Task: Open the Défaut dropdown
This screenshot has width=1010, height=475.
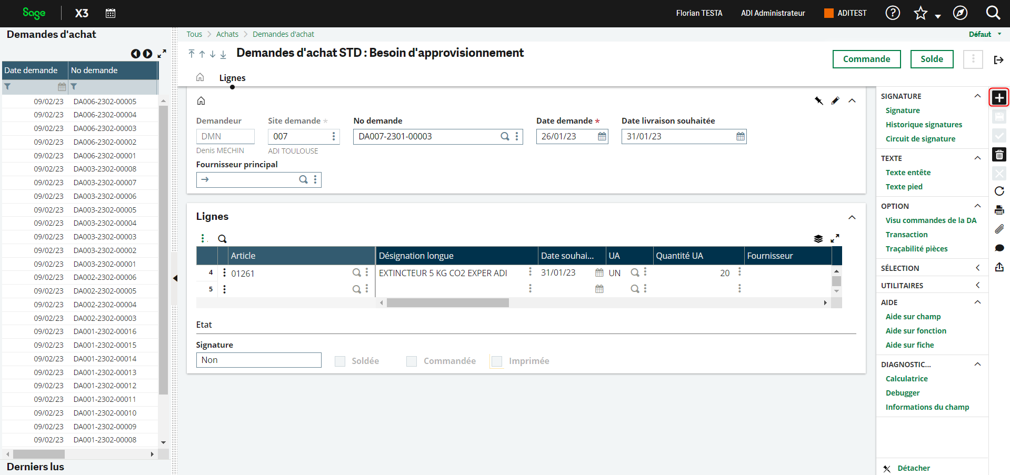Action: pyautogui.click(x=985, y=34)
